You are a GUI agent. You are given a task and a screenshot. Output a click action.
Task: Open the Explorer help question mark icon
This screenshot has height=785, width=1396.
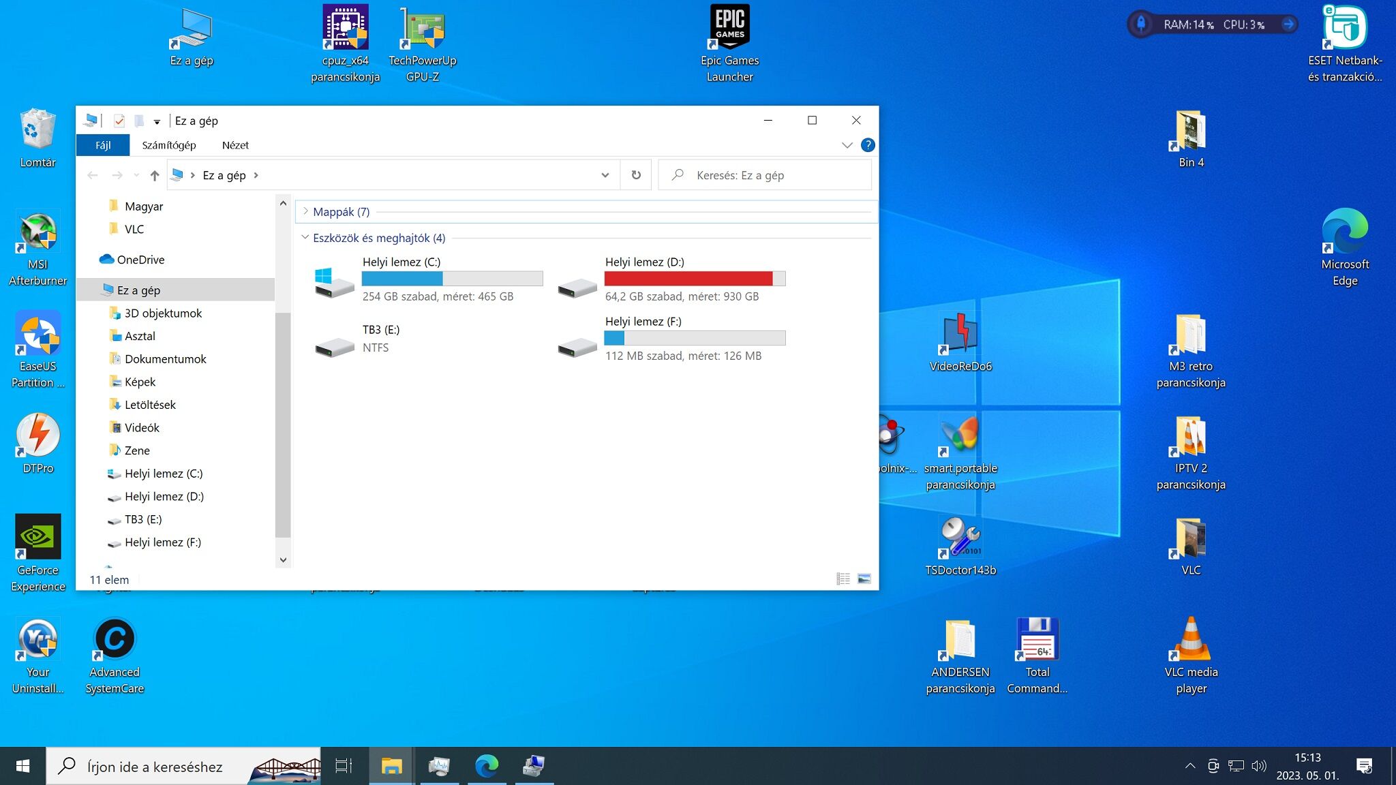867,145
